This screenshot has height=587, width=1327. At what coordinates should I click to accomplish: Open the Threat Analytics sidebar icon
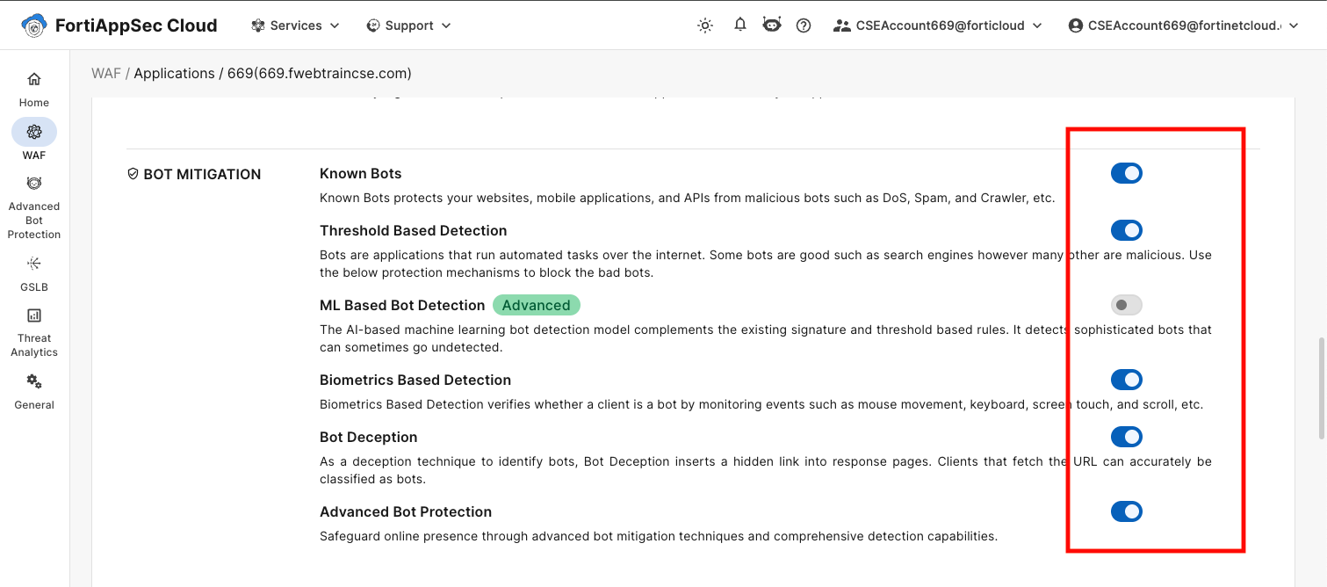(x=34, y=315)
